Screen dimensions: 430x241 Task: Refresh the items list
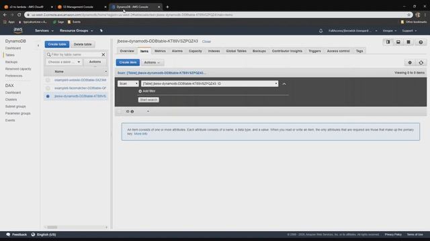pos(421,62)
